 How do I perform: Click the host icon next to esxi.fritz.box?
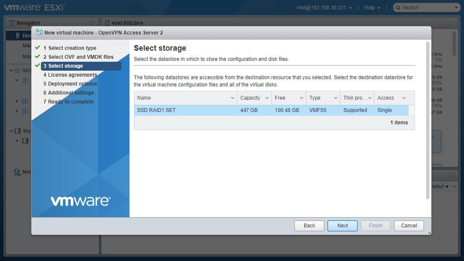coord(108,22)
